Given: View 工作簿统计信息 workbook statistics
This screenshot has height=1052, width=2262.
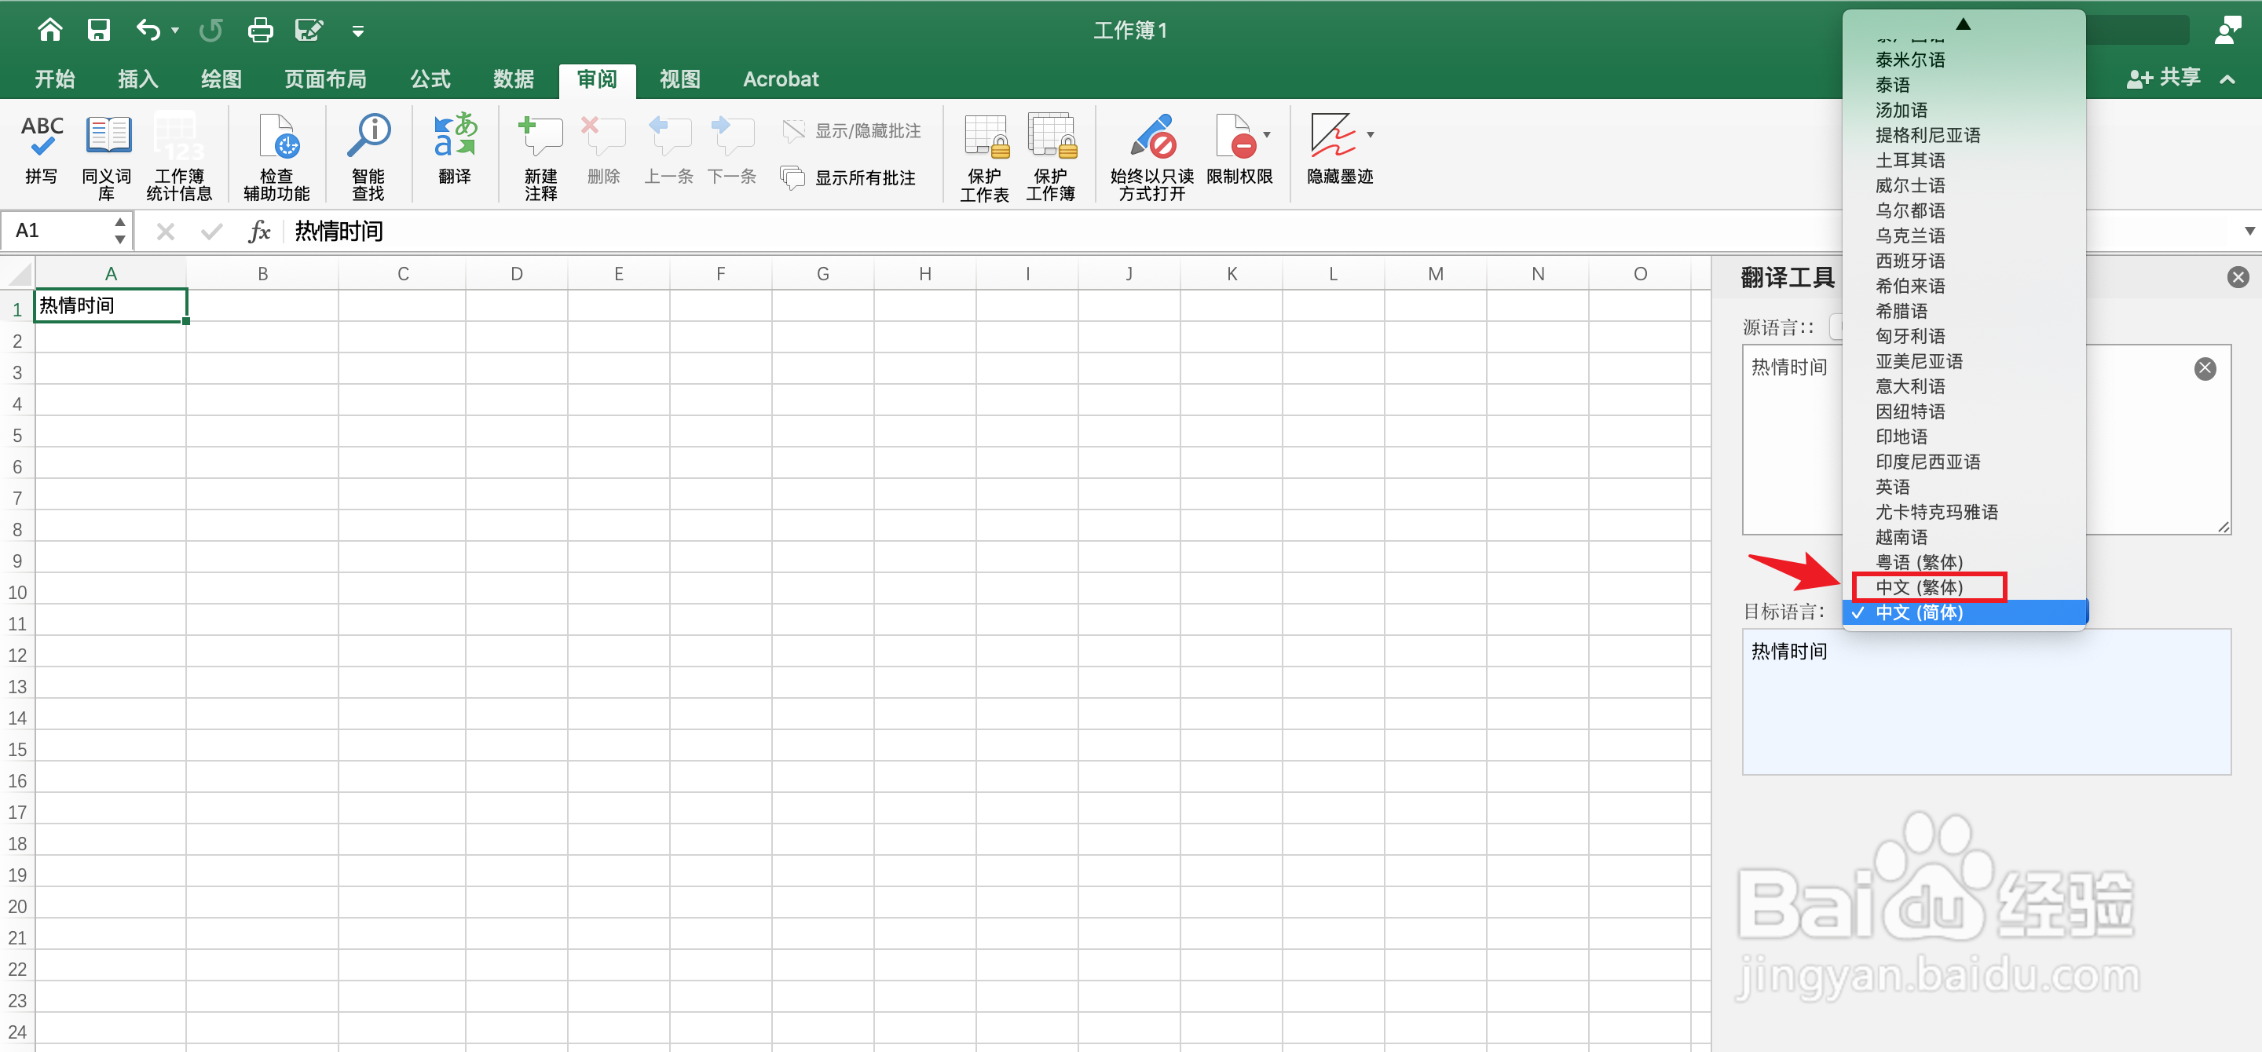Looking at the screenshot, I should point(178,149).
